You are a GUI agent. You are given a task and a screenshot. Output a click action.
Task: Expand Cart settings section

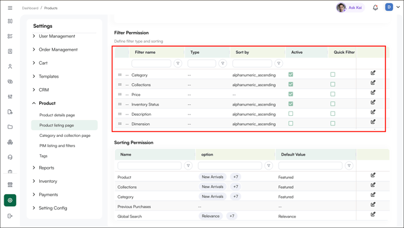tap(34, 63)
